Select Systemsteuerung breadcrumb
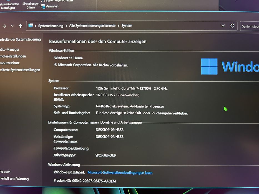259x194 pixels. (x=51, y=26)
